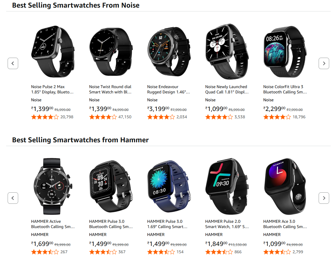Screen dimensions: 333x255
Task: Open star rating of Noise Endeavour watch
Action: pos(161,117)
